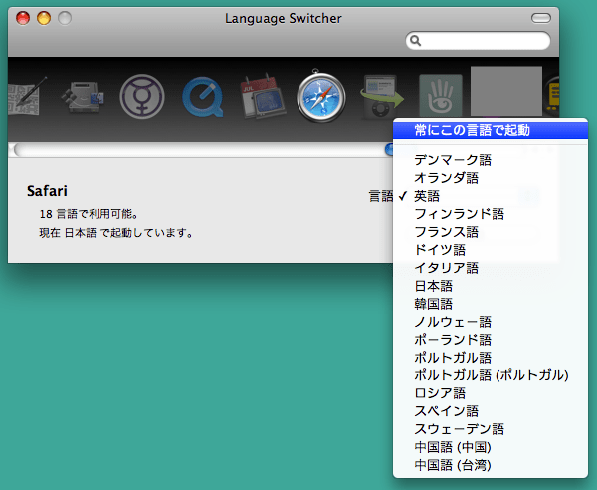The width and height of the screenshot is (597, 490).
Task: Select the calendar and screen app icon
Action: 263,96
